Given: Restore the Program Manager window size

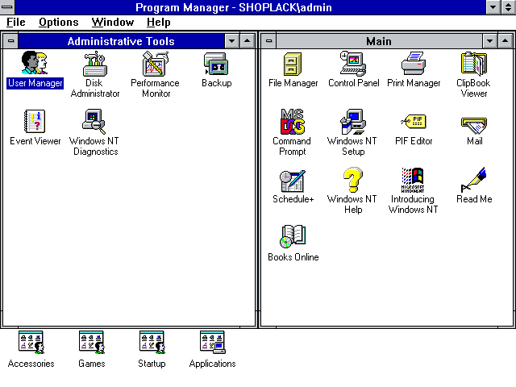Looking at the screenshot, I should (x=509, y=7).
